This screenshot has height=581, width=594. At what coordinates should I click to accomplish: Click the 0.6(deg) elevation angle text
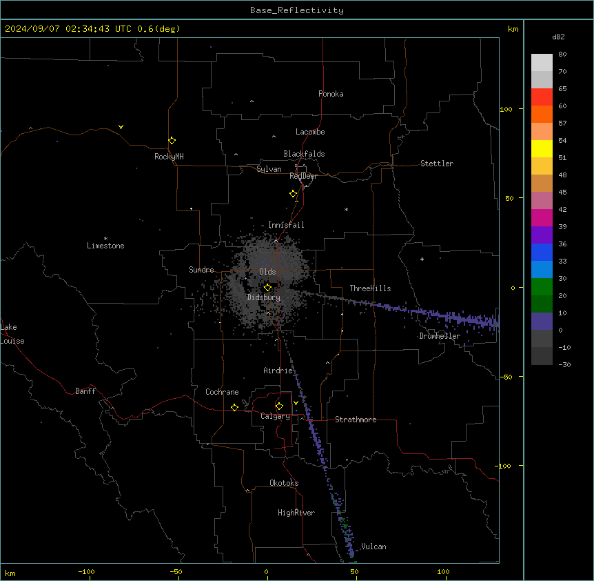tap(158, 29)
